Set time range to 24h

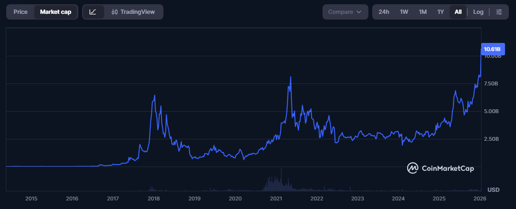tap(384, 12)
